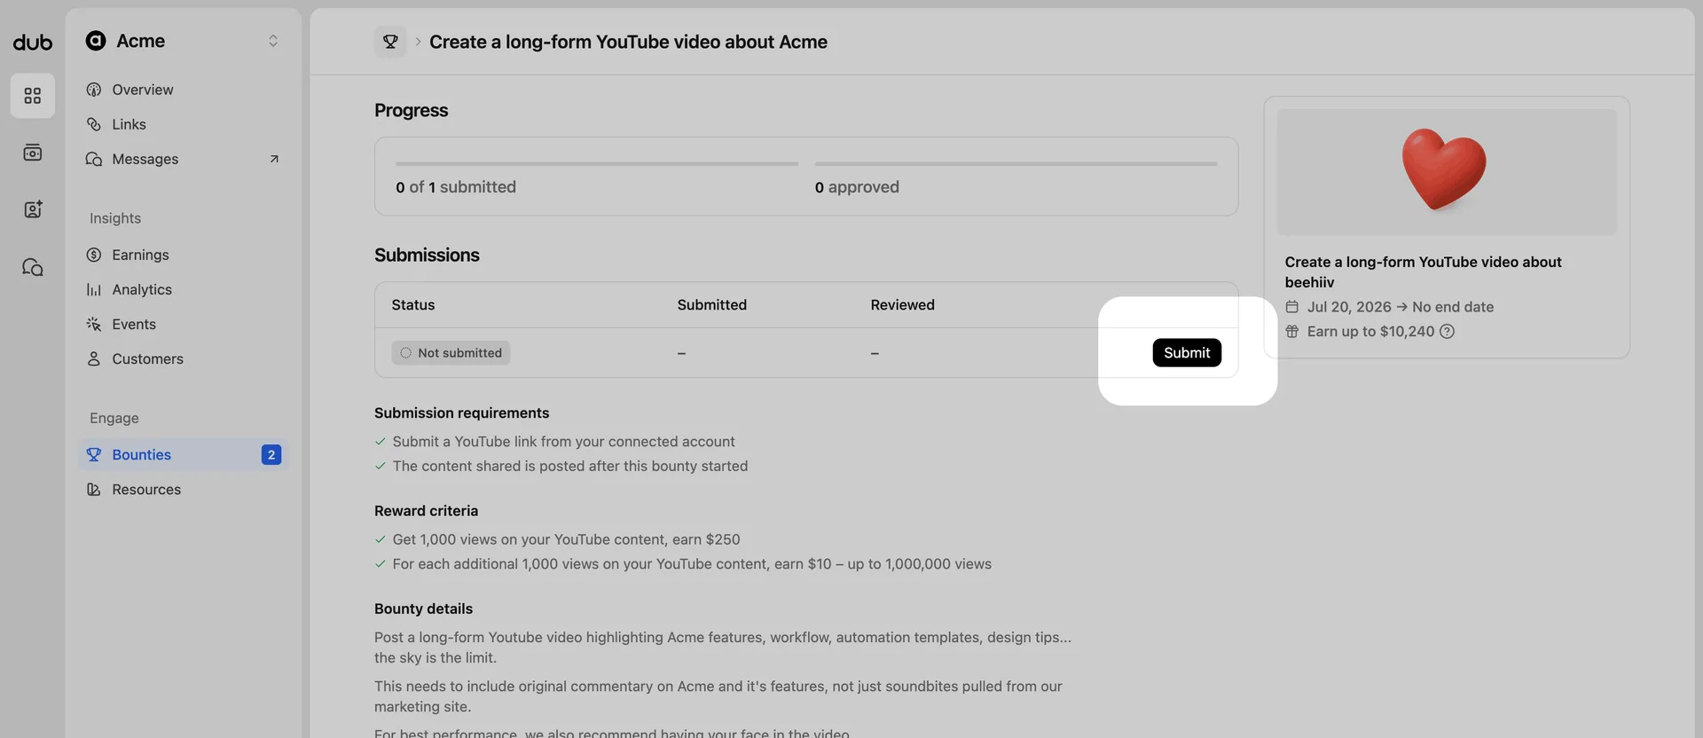Click 'Earn up to $10,240' text
The image size is (1703, 738).
click(x=1370, y=331)
